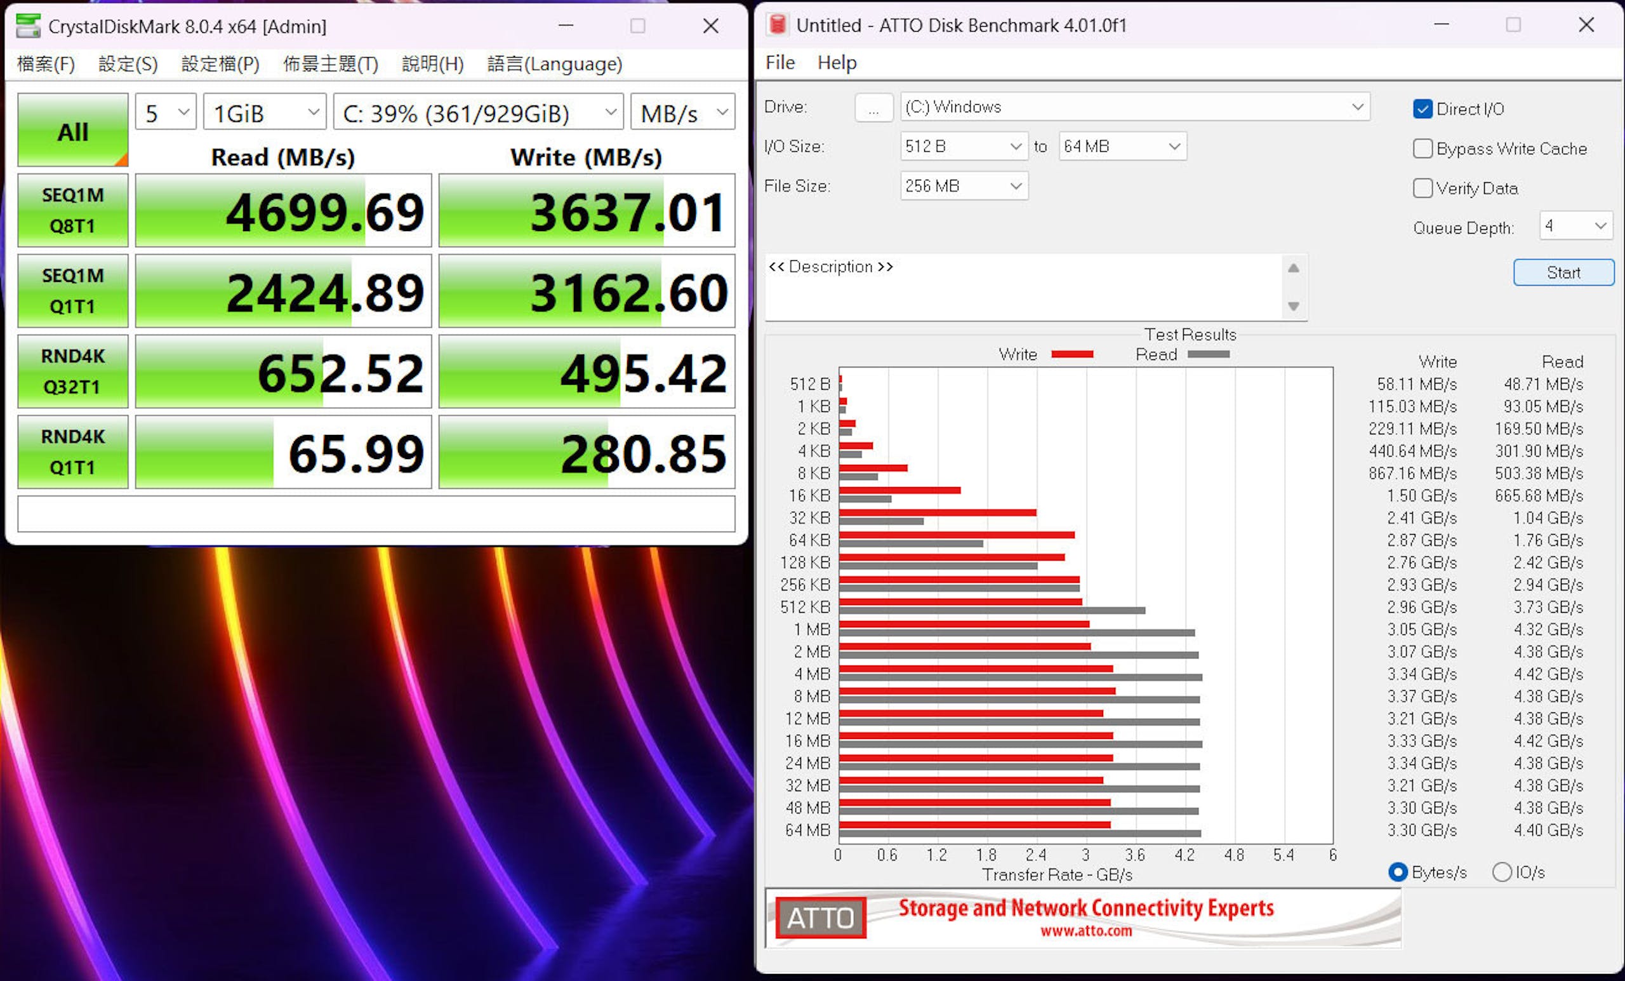Click the ATTO Disk Benchmark title bar icon
This screenshot has width=1625, height=981.
778,25
